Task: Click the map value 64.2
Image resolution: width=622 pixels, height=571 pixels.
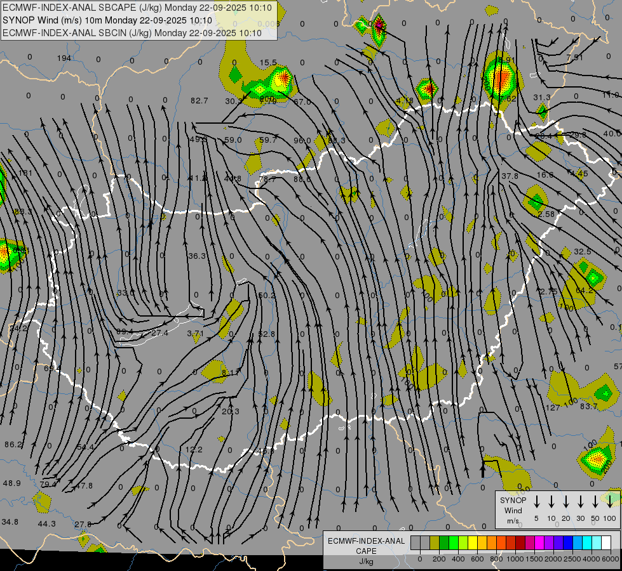Action: (x=585, y=291)
